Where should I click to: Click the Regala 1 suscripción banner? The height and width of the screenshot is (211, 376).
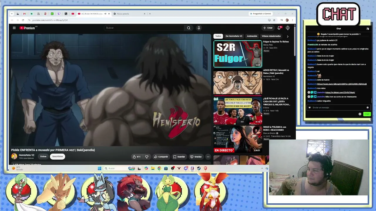pos(338,34)
